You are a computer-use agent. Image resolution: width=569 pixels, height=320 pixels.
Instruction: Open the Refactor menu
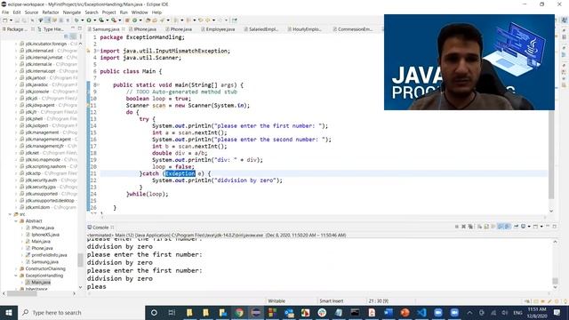click(51, 12)
